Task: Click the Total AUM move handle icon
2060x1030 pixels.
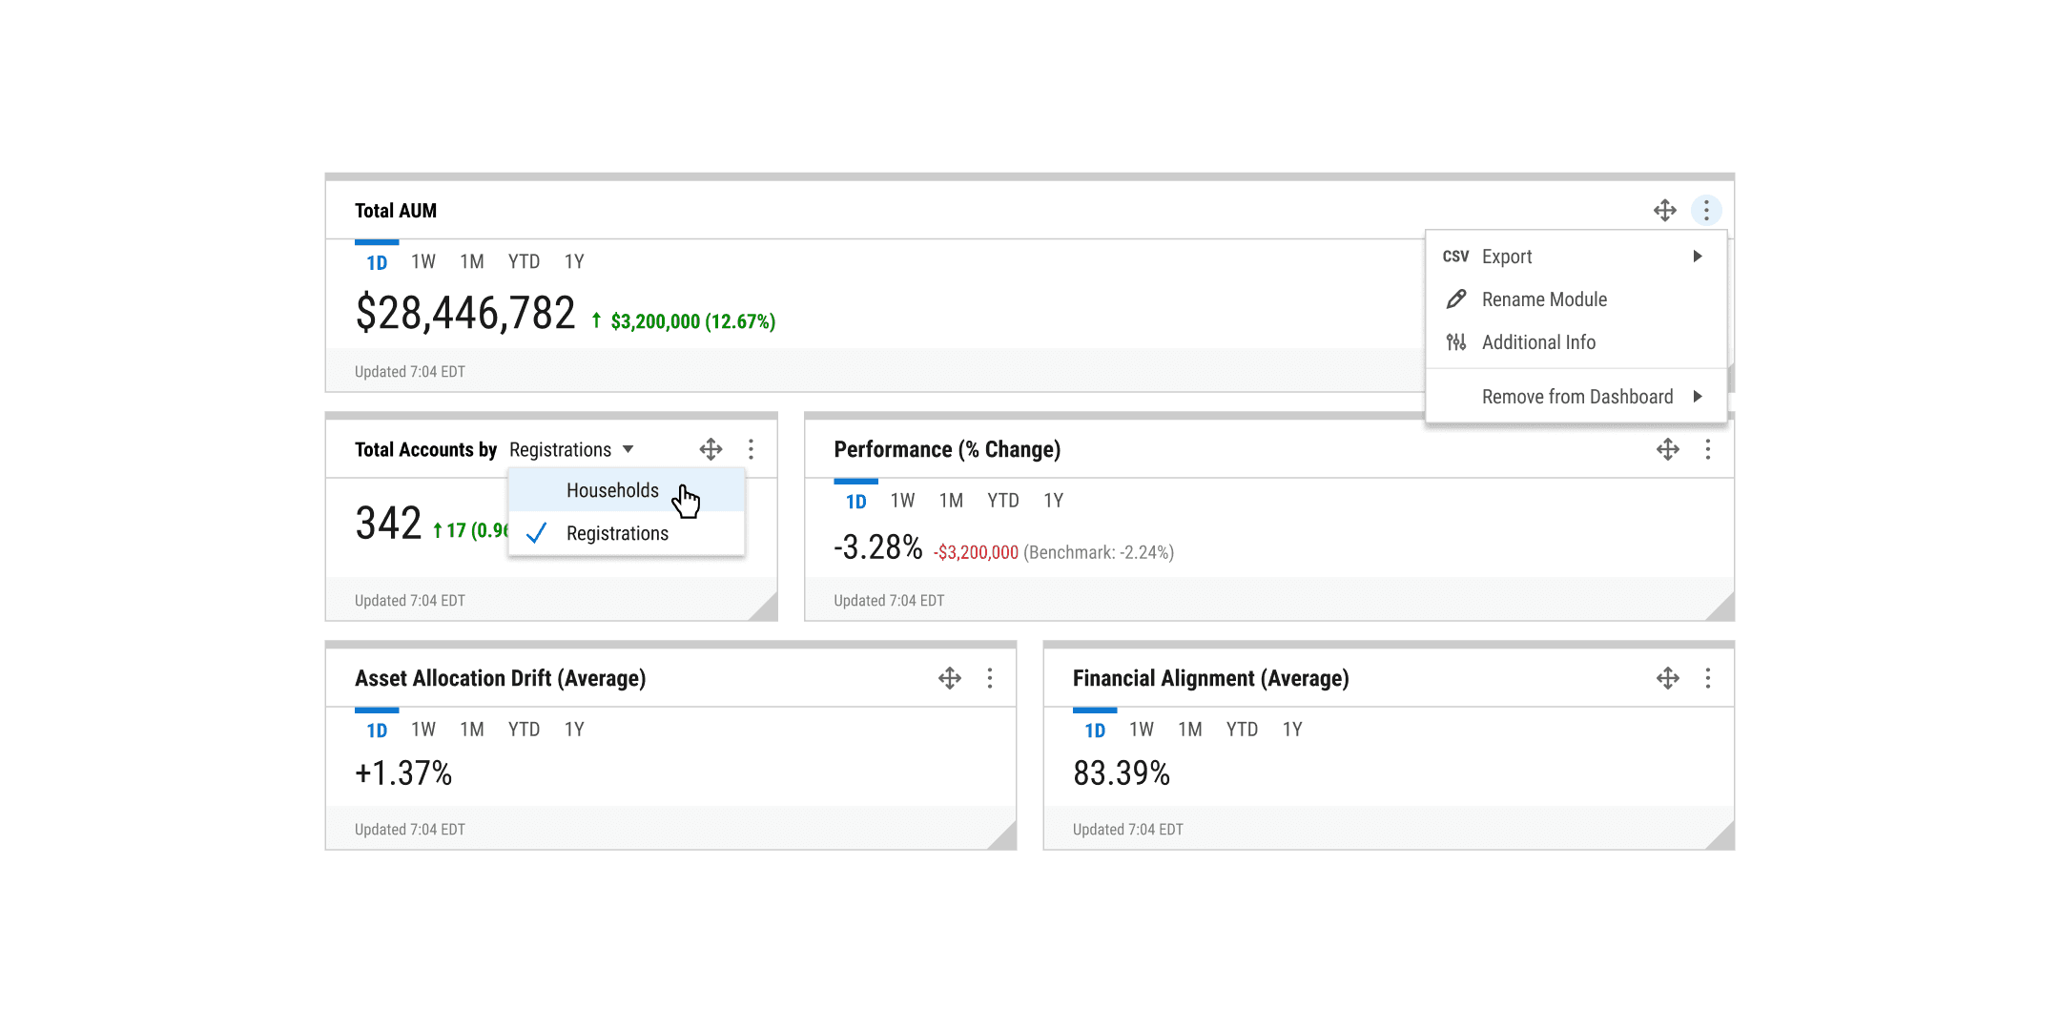Action: (x=1664, y=210)
